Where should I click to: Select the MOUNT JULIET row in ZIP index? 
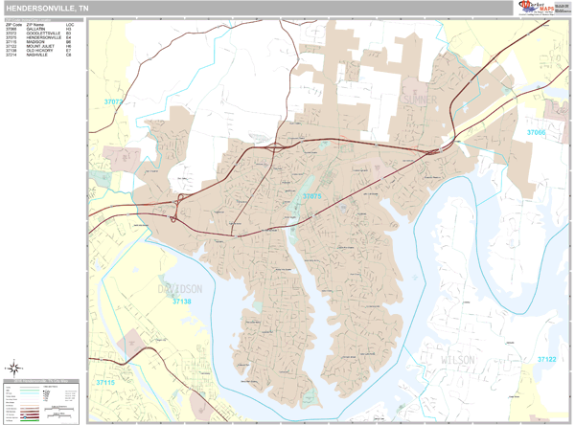(x=38, y=48)
